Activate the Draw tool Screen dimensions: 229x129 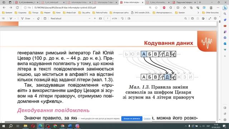coord(26,19)
